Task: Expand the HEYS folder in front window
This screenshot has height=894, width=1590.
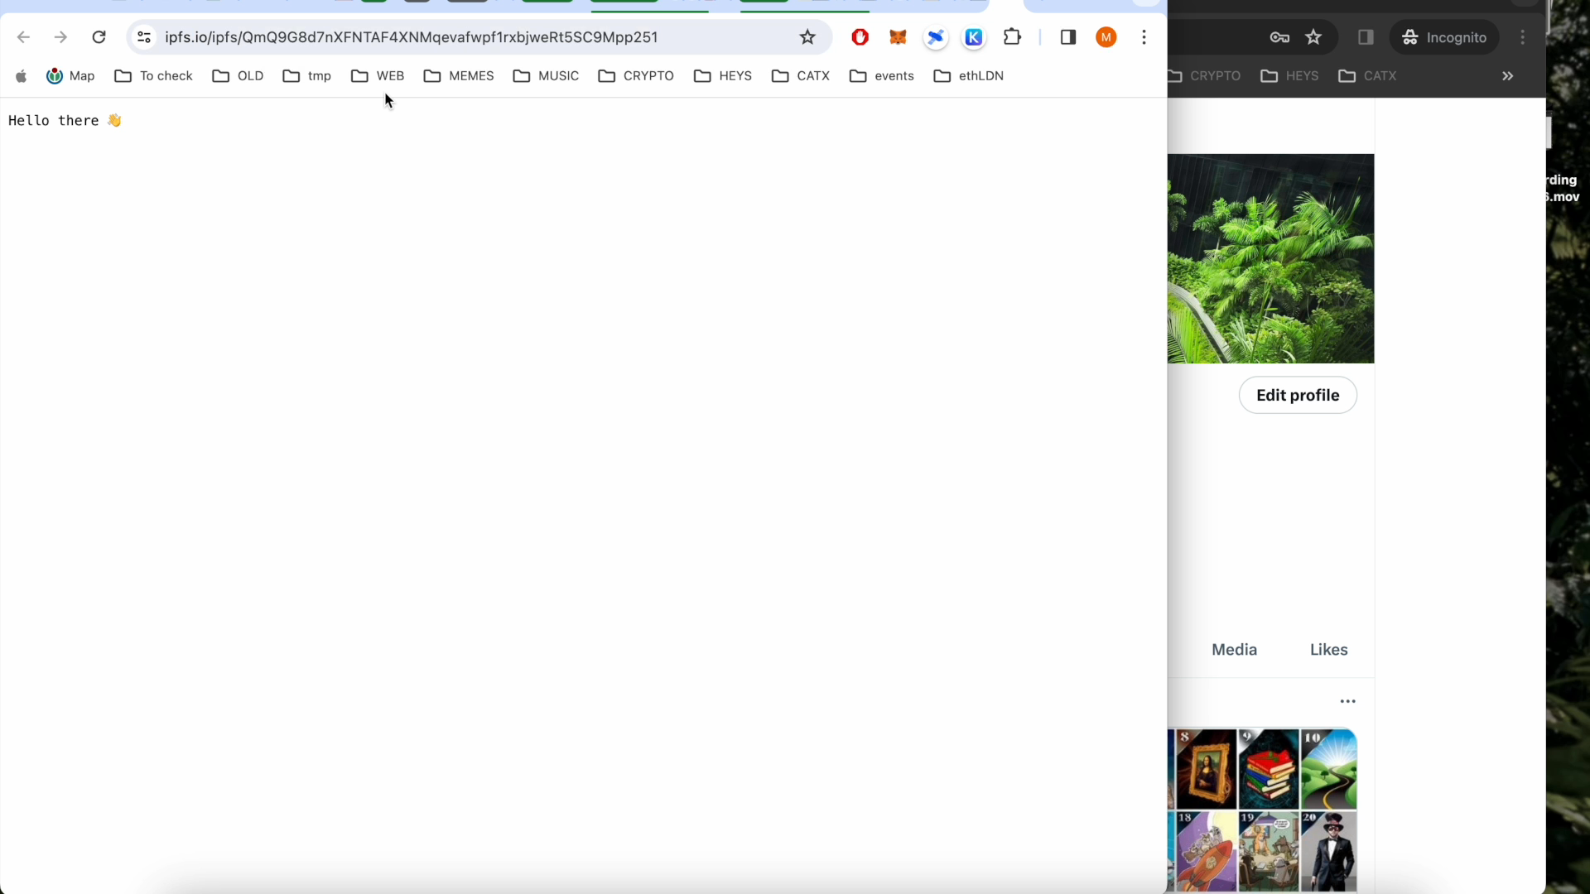Action: (x=723, y=76)
